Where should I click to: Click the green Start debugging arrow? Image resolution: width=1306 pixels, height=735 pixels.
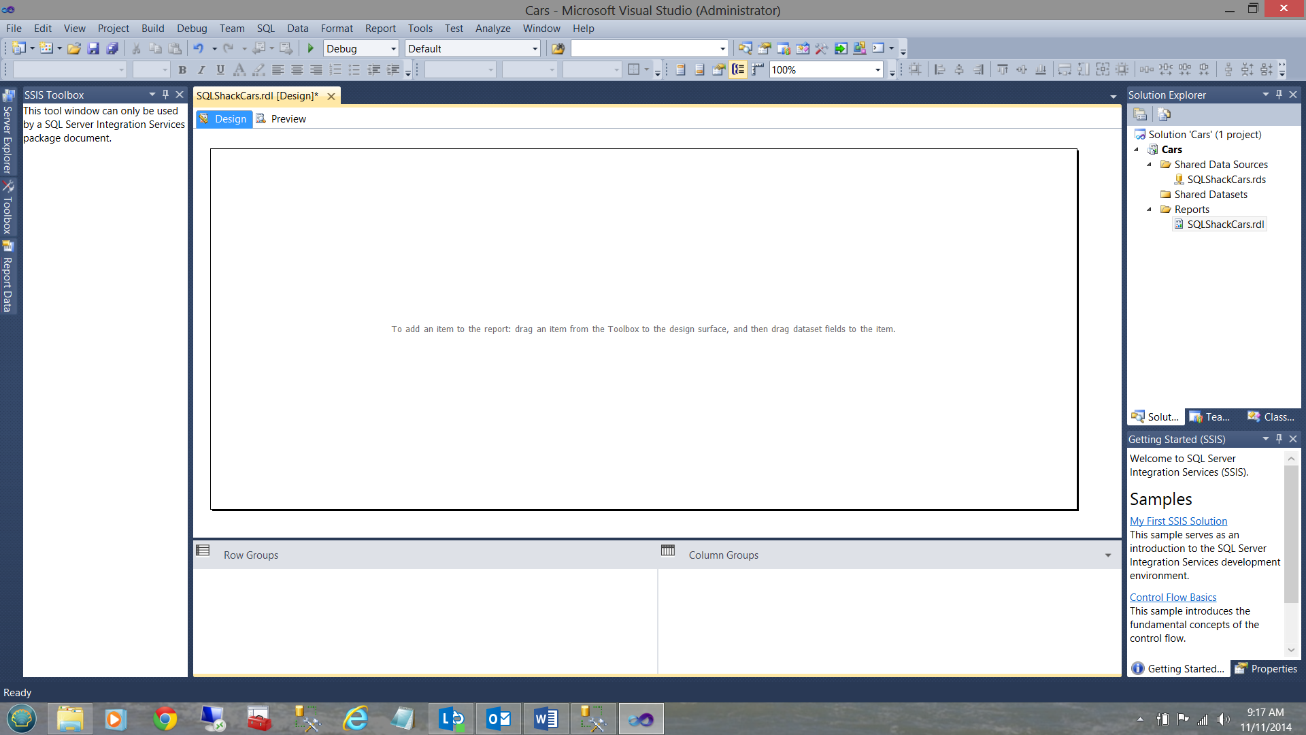(x=311, y=48)
